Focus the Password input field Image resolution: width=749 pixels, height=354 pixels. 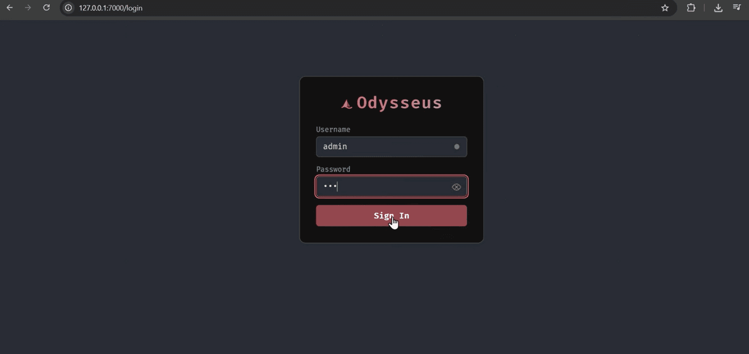click(x=391, y=187)
